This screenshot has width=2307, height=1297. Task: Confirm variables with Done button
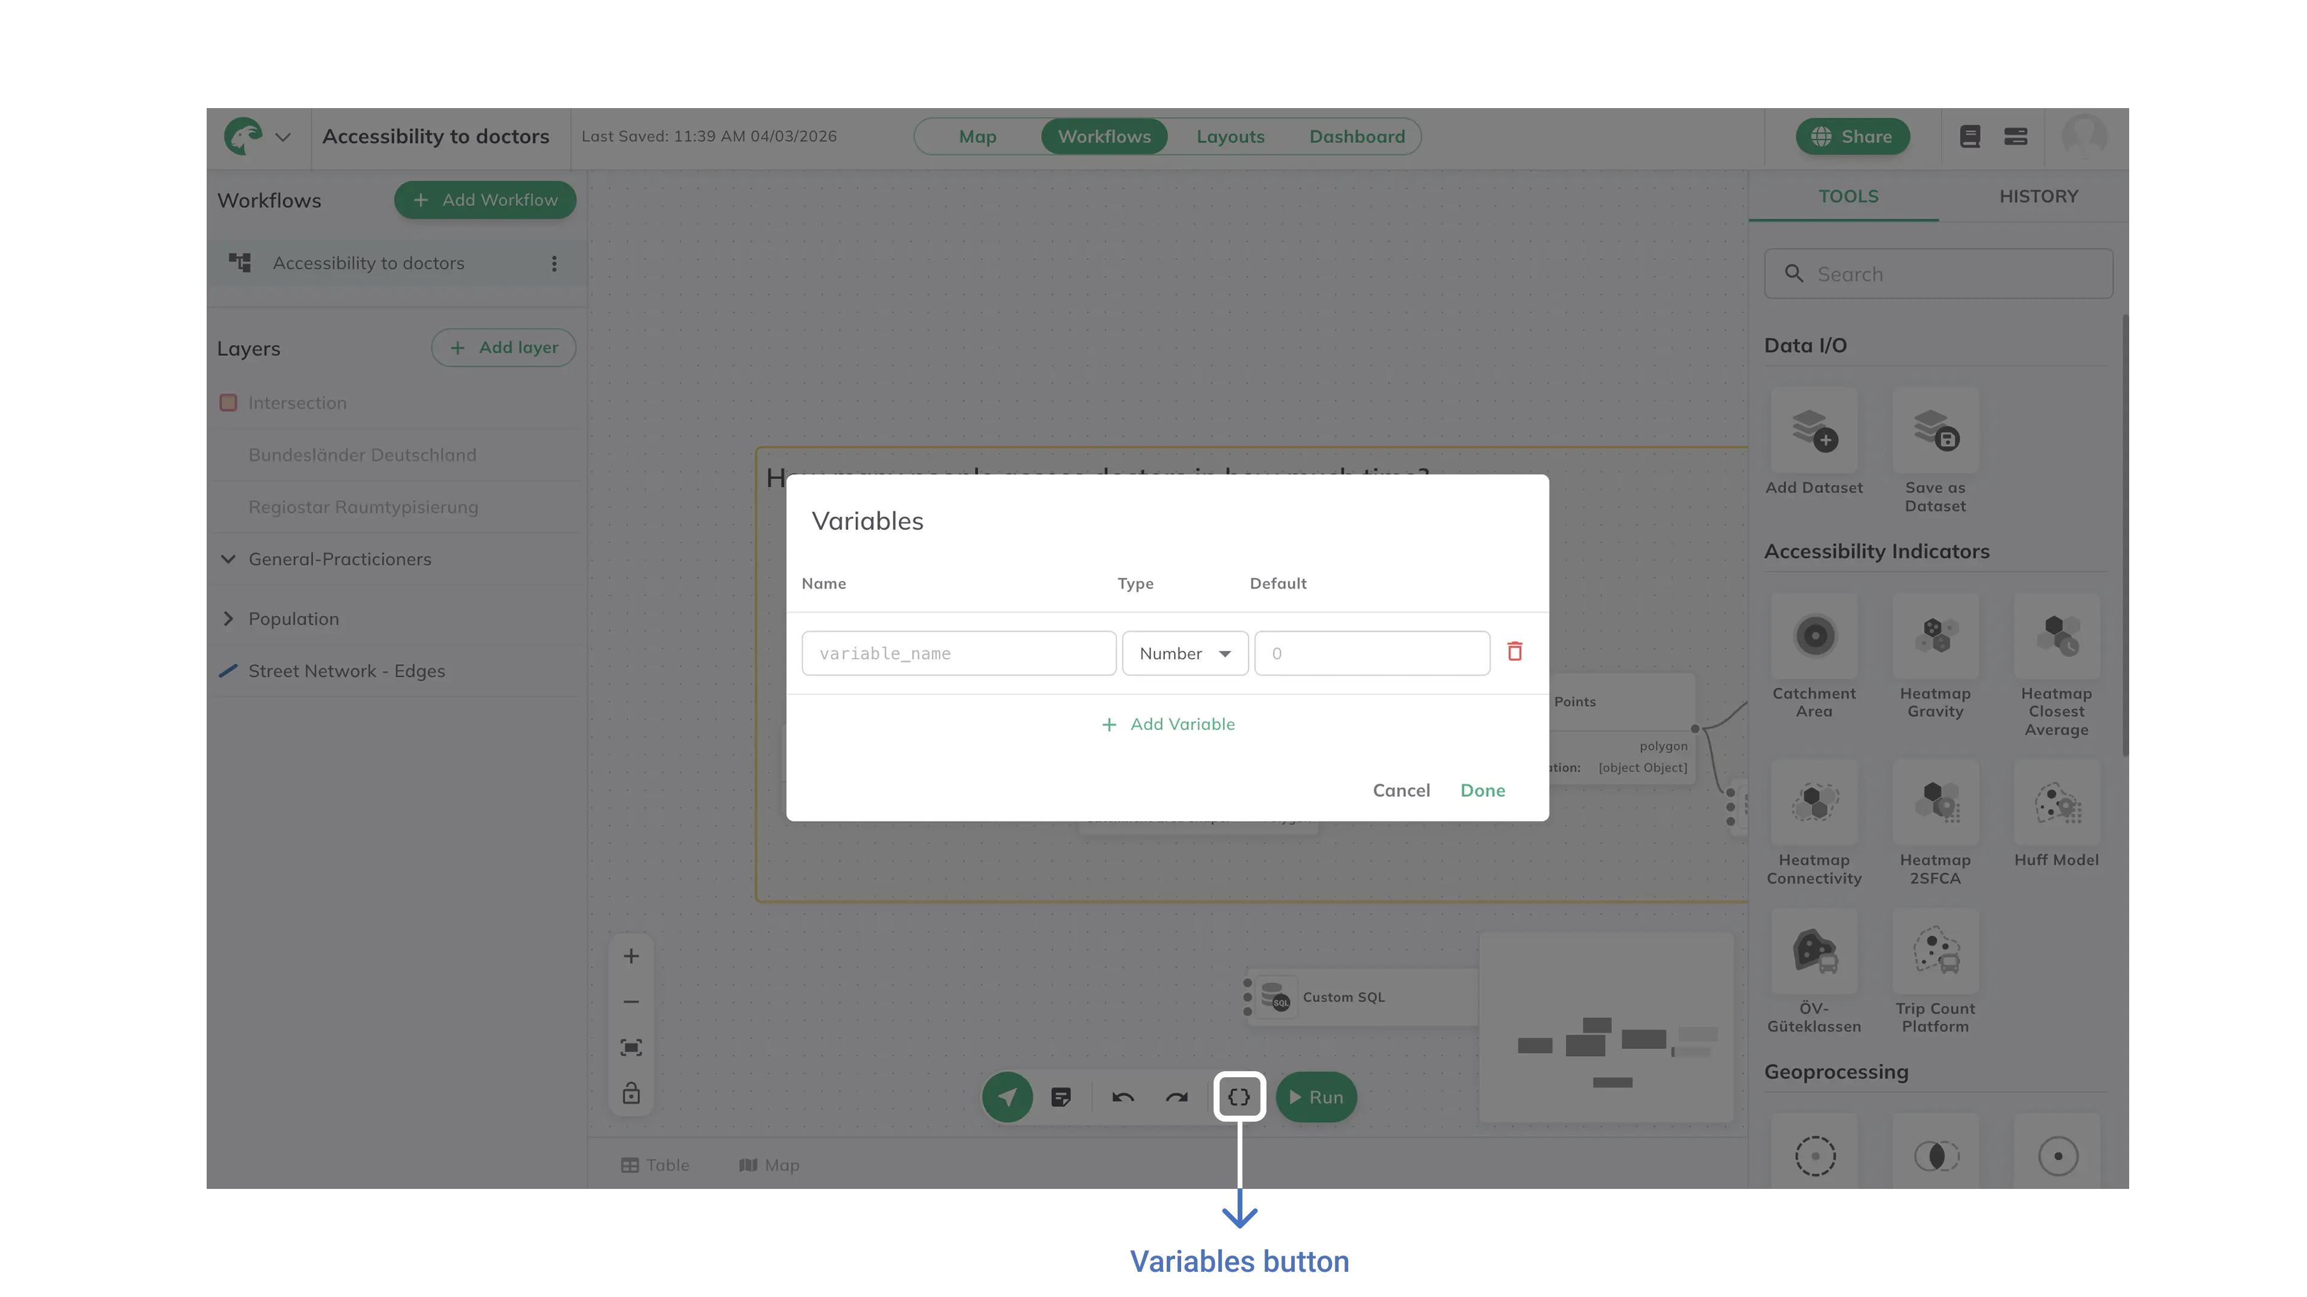pos(1482,790)
